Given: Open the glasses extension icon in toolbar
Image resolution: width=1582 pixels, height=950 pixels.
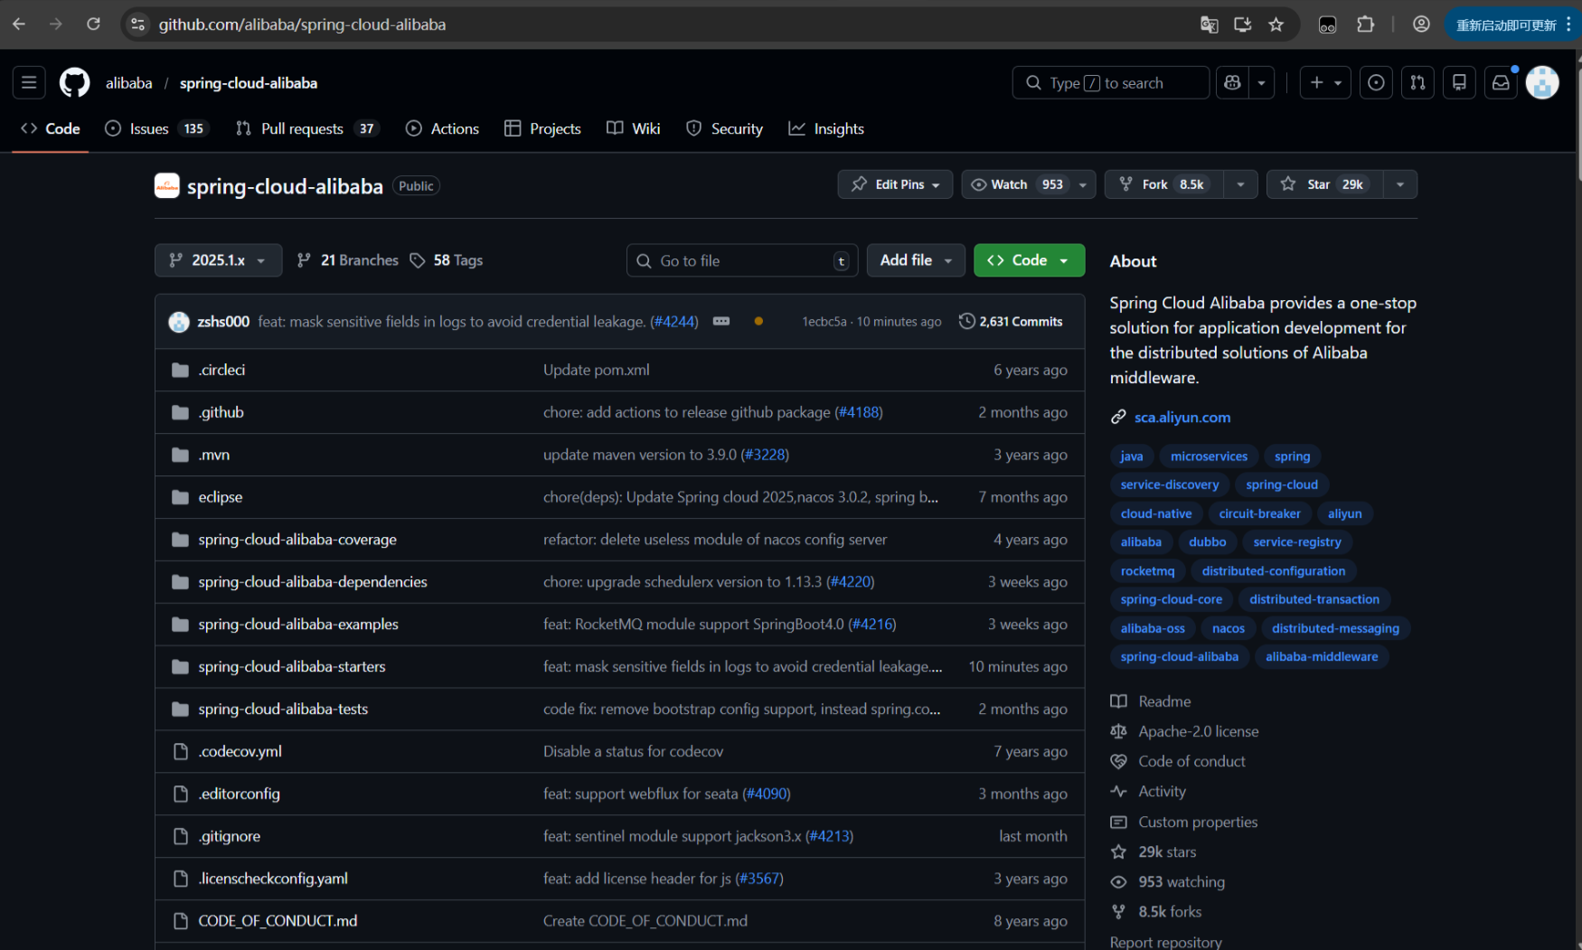Looking at the screenshot, I should [1327, 24].
